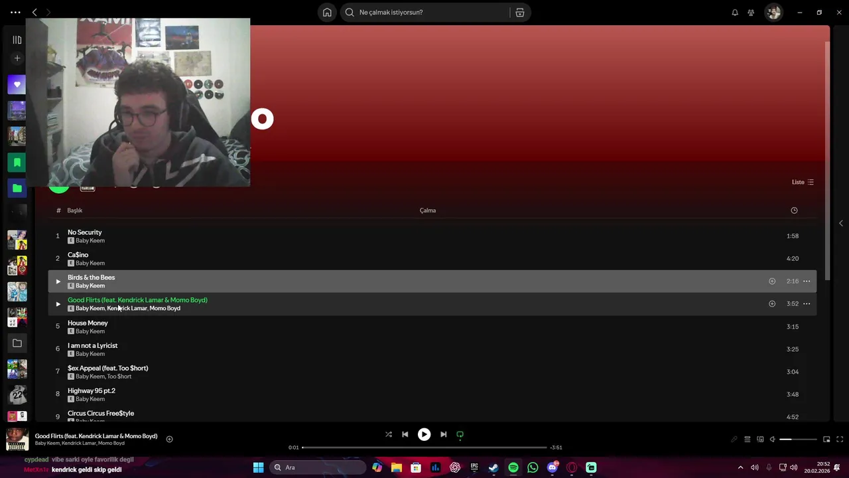Image resolution: width=849 pixels, height=478 pixels.
Task: Open Momo Boyd artist link in row 4
Action: tap(164, 309)
